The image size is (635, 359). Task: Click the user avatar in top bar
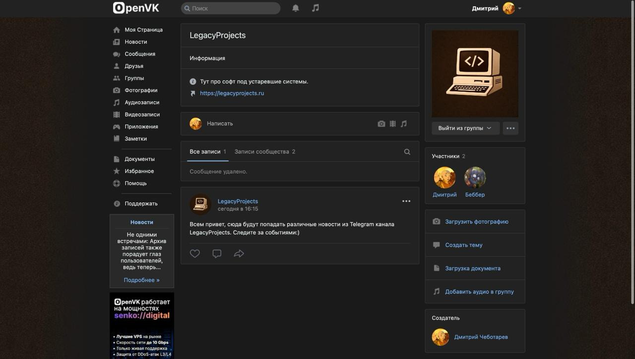click(508, 8)
